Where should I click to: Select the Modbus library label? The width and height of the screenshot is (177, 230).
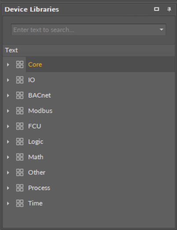point(40,111)
